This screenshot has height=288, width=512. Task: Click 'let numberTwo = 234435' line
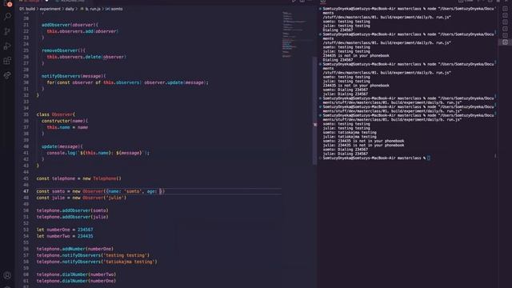tap(65, 236)
